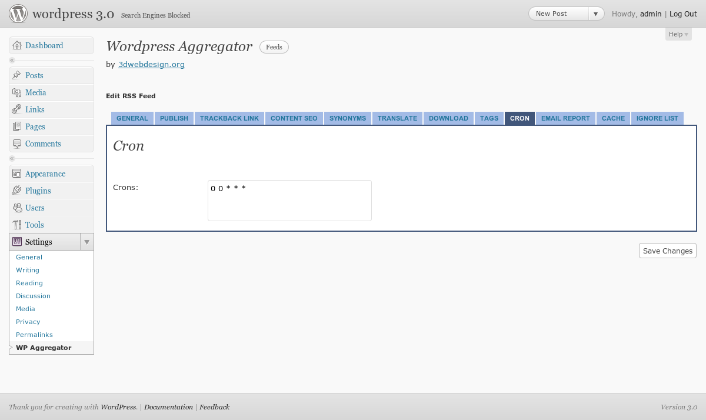Open the New Post dropdown arrow
Image resolution: width=706 pixels, height=420 pixels.
(x=595, y=14)
